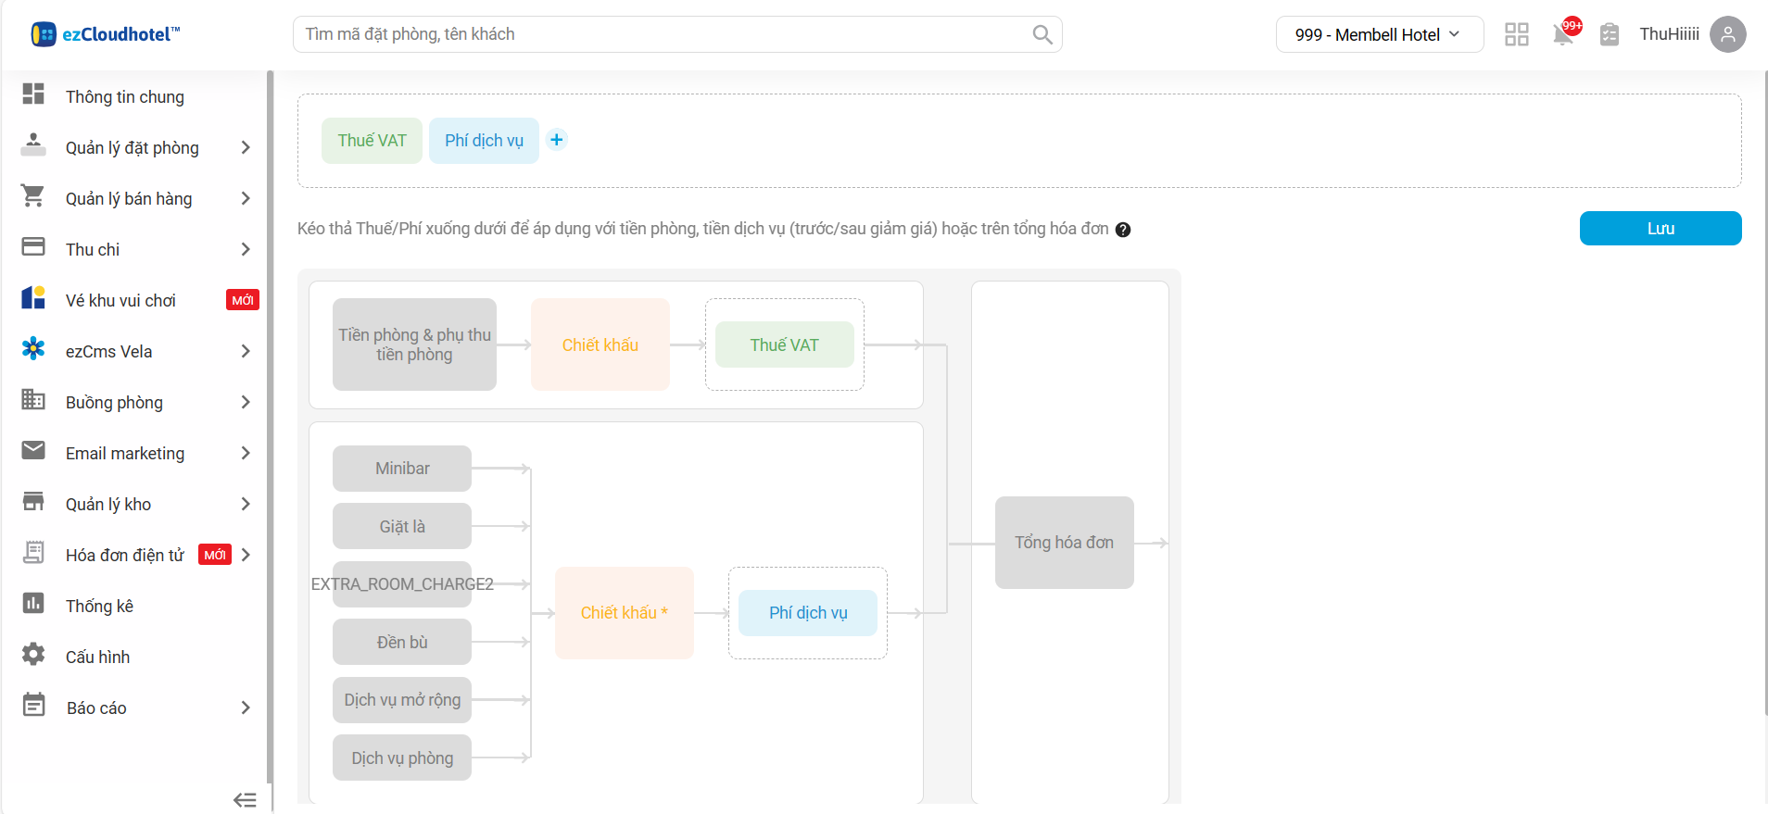Image resolution: width=1768 pixels, height=814 pixels.
Task: Click the search magnifier icon
Action: coord(1042,34)
